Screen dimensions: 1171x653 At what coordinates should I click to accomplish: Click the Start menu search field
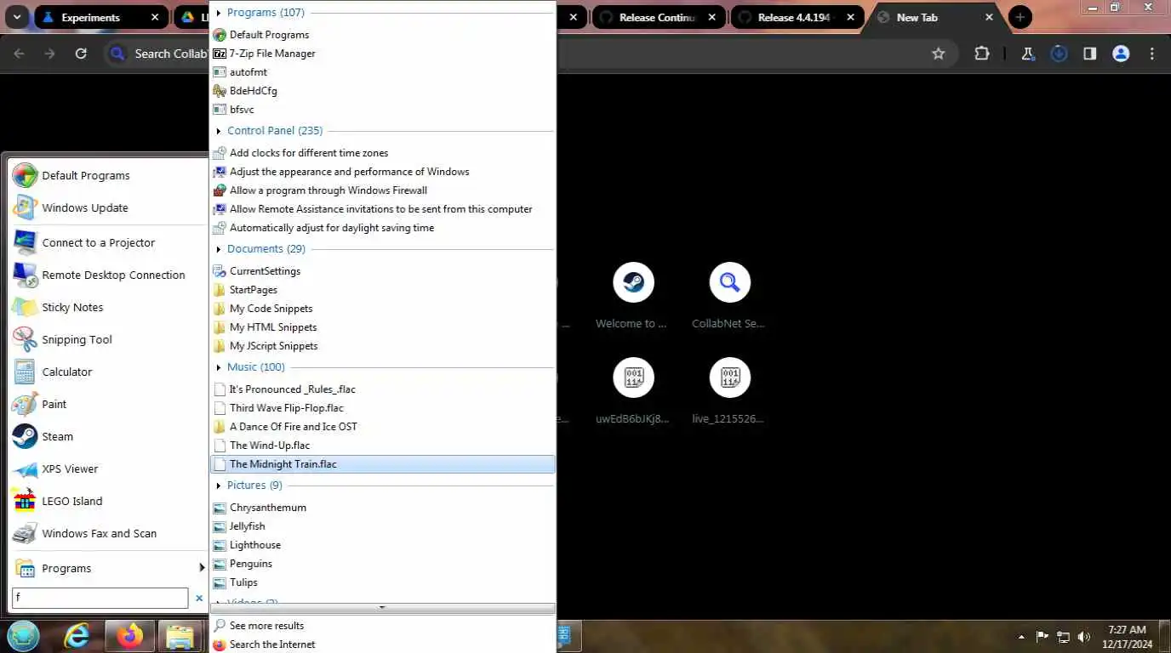point(100,598)
